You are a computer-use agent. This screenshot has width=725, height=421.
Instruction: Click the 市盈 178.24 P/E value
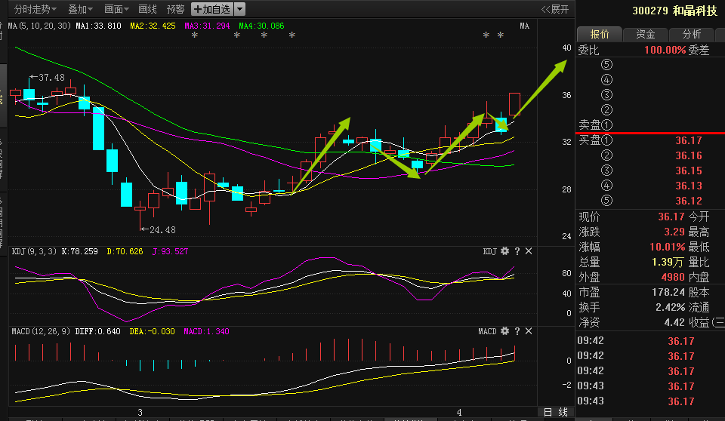tap(668, 293)
